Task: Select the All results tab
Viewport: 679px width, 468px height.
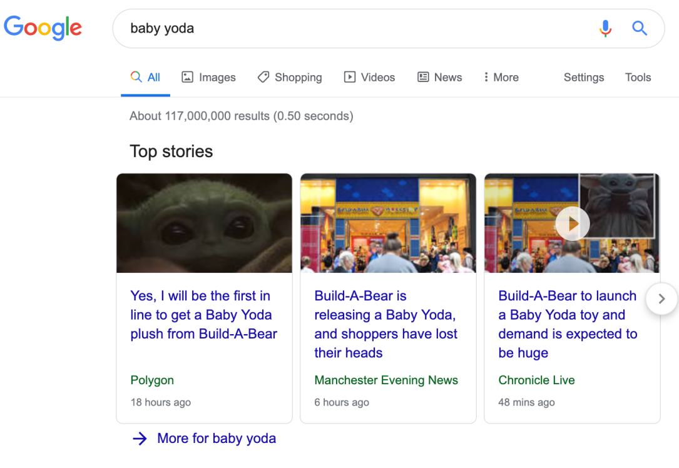Action: [x=145, y=77]
